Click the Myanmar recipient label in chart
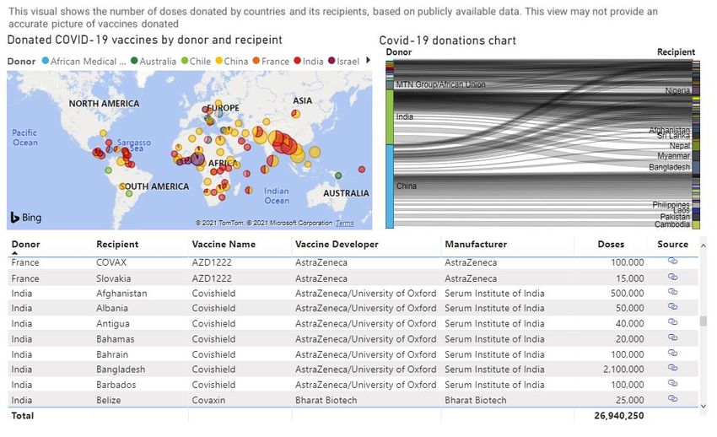Screen dimensions: 717x437 pyautogui.click(x=674, y=156)
